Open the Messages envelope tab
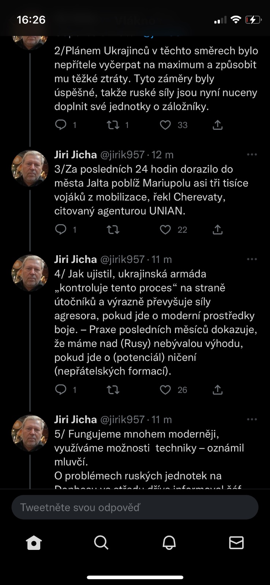 coord(236,543)
